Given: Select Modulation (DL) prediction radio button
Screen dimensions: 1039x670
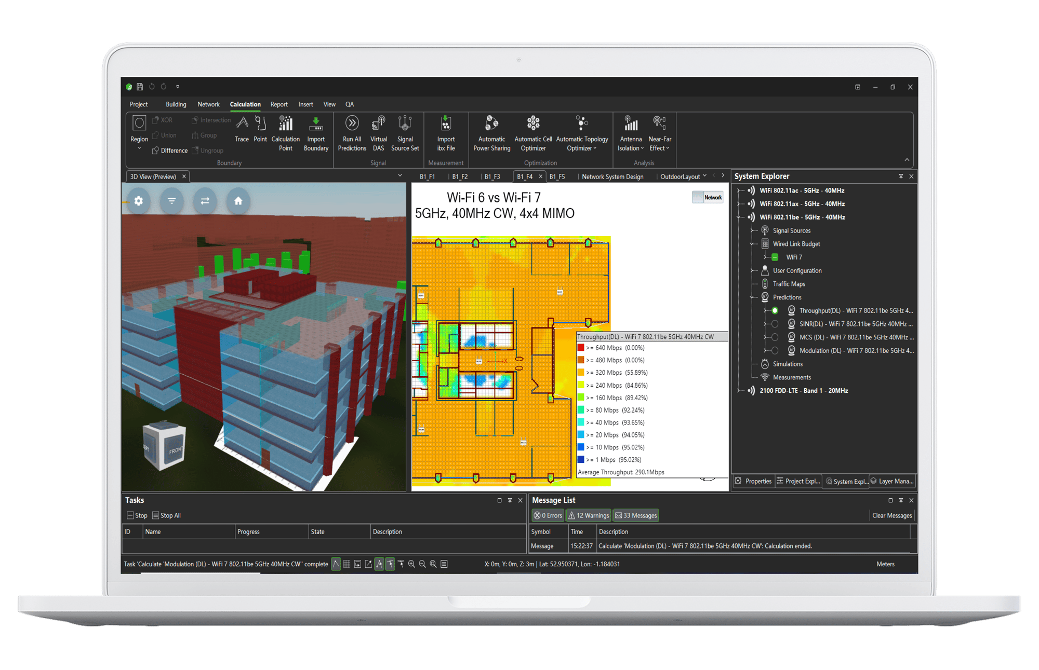Looking at the screenshot, I should pyautogui.click(x=775, y=351).
